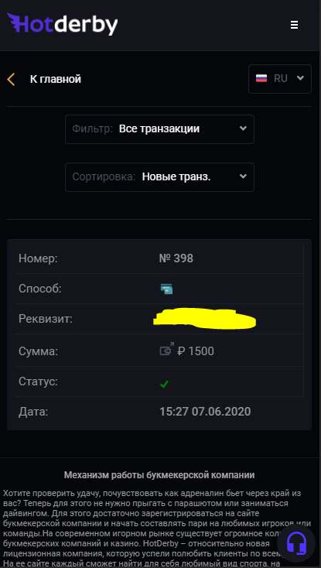This screenshot has height=568, width=321.
Task: Click the payment card method icon
Action: [x=166, y=289]
